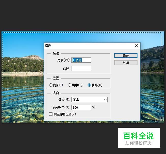Viewport: 166px width, 154px height.
Task: Open the 模式 blend mode dropdown showing 正常
Action: point(89,100)
